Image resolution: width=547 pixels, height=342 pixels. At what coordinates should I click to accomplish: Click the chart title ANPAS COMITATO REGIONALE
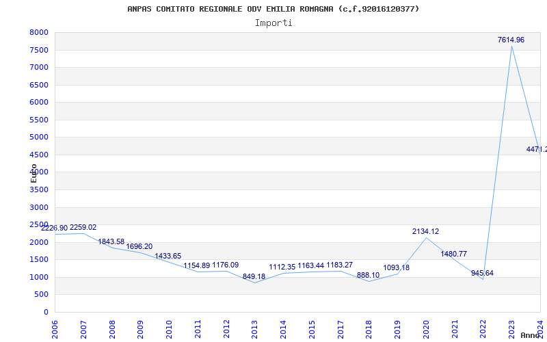pyautogui.click(x=273, y=9)
